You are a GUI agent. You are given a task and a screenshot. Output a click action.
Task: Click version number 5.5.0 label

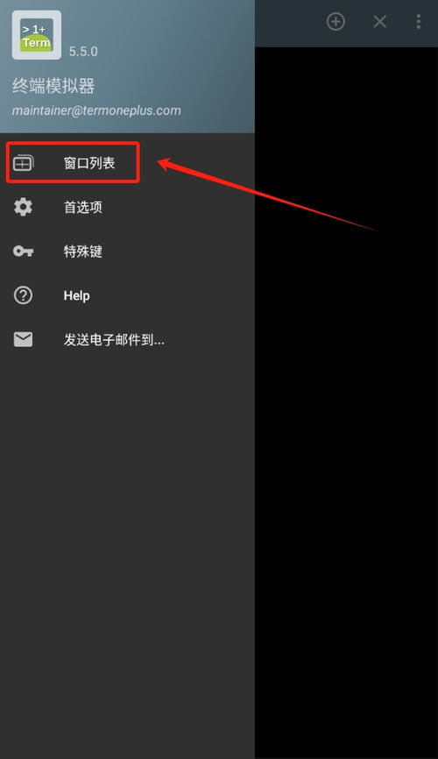pos(83,52)
